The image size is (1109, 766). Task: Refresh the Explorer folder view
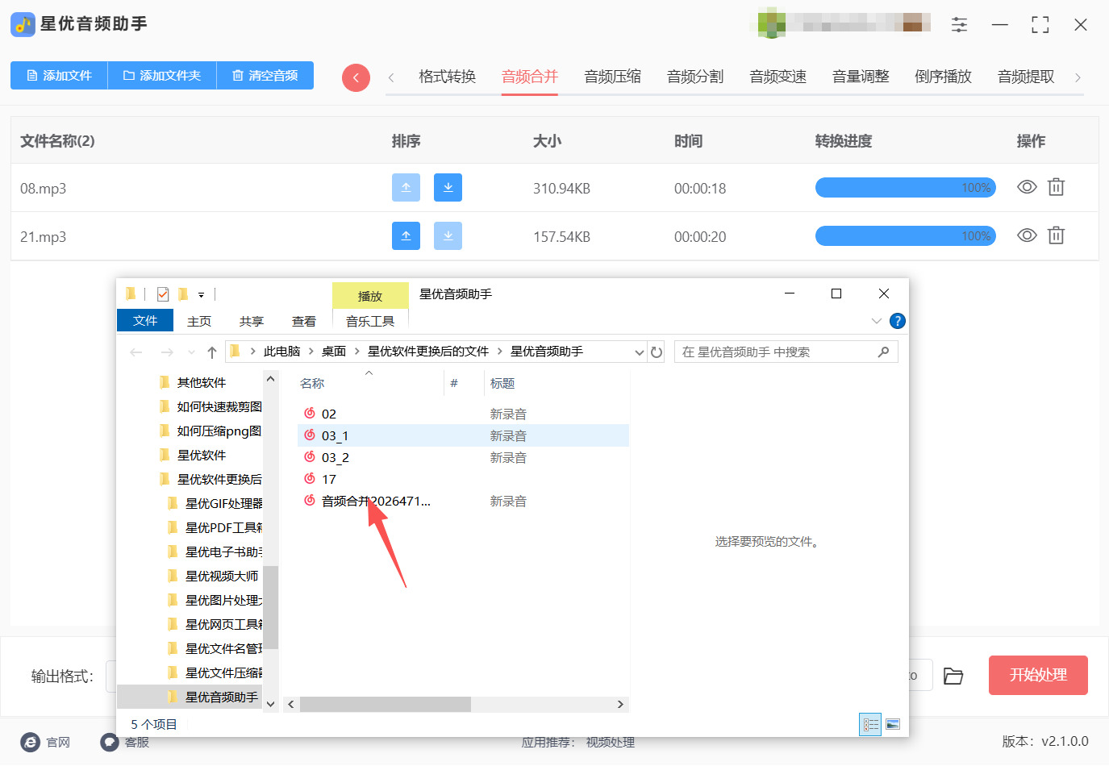(657, 352)
